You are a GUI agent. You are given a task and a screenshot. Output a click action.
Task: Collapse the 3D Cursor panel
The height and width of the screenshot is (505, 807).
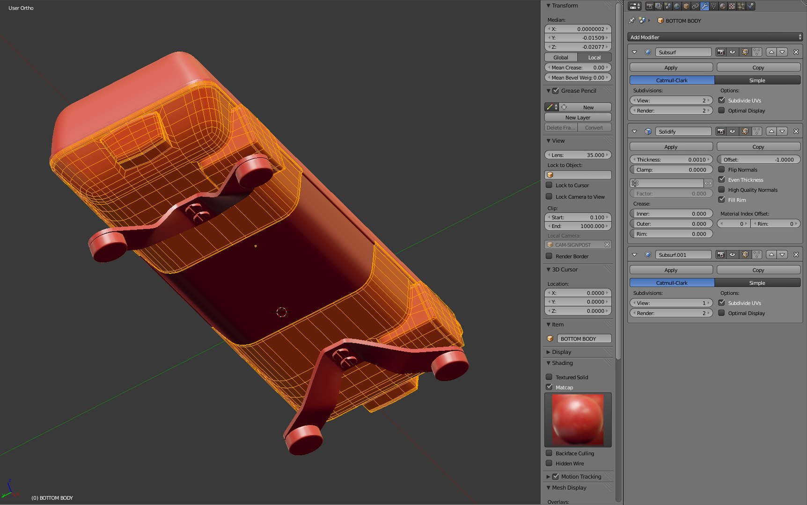click(x=549, y=269)
